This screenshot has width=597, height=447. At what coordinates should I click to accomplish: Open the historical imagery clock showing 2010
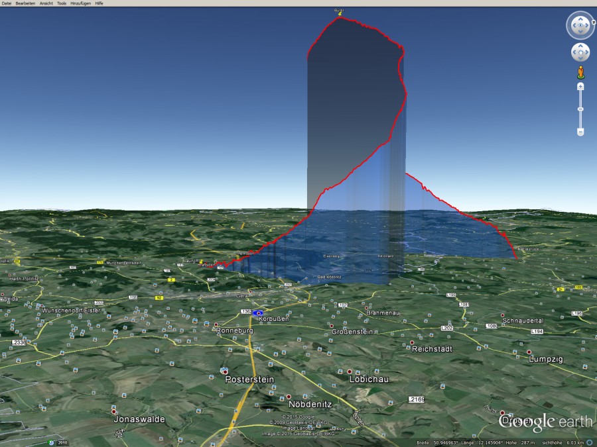52,443
